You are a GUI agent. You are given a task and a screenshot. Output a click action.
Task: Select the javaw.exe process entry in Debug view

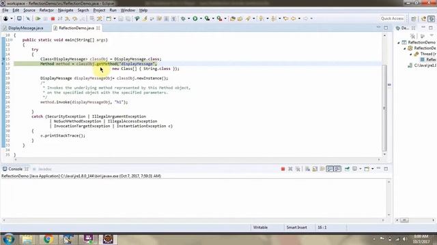(x=423, y=65)
